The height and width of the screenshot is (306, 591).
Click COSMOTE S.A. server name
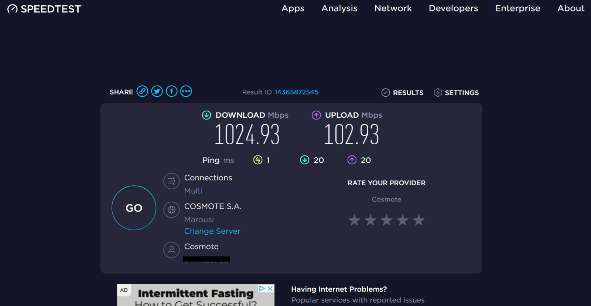(213, 206)
